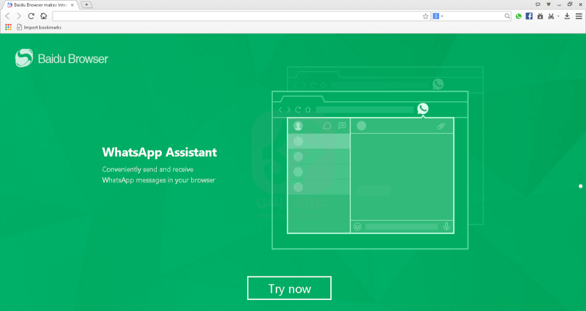The height and width of the screenshot is (311, 586).
Task: Click in the address bar
Action: pos(238,16)
